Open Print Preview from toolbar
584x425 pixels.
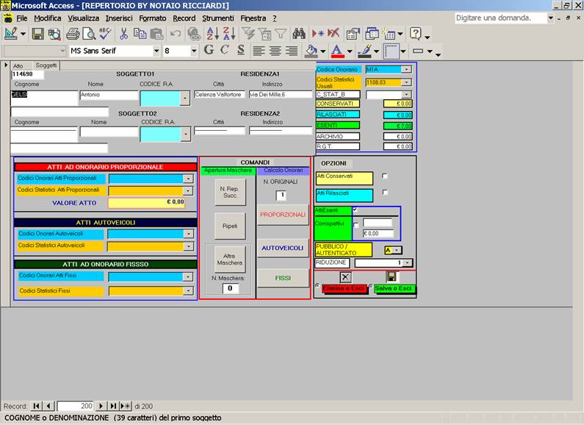[x=89, y=34]
